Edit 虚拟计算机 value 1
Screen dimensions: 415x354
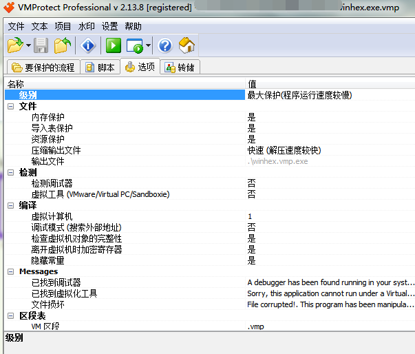(x=250, y=216)
